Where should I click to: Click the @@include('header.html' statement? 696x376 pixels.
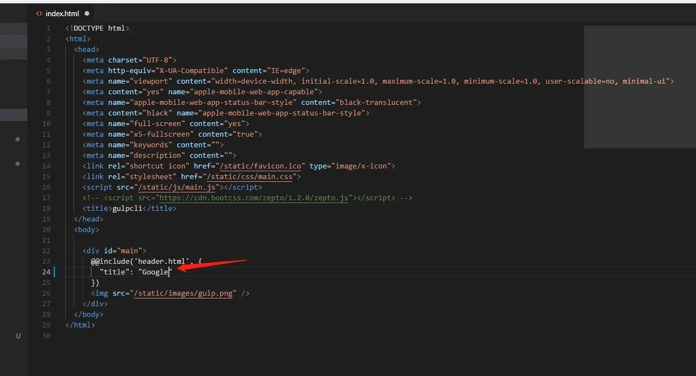click(x=140, y=261)
